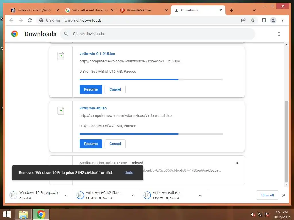Open the side panel icon
The image size is (294, 220).
click(264, 20)
